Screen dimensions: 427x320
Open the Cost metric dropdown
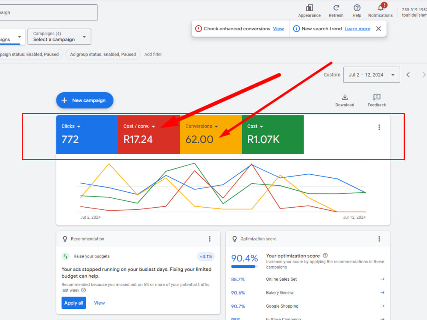coord(255,126)
